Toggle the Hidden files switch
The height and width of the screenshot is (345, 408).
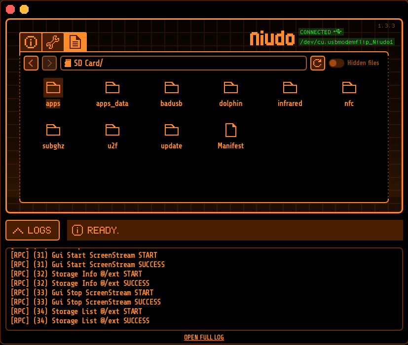pos(336,63)
